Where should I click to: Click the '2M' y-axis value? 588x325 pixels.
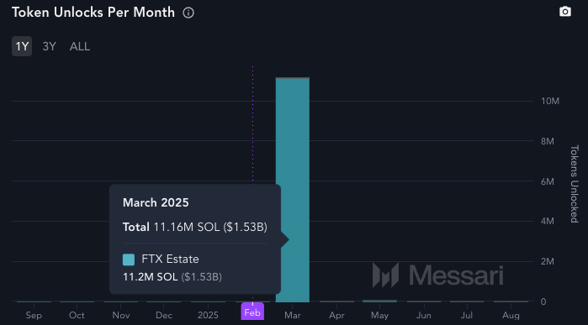(548, 261)
